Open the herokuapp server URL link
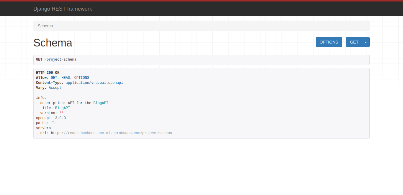The image size is (403, 195). tap(112, 133)
